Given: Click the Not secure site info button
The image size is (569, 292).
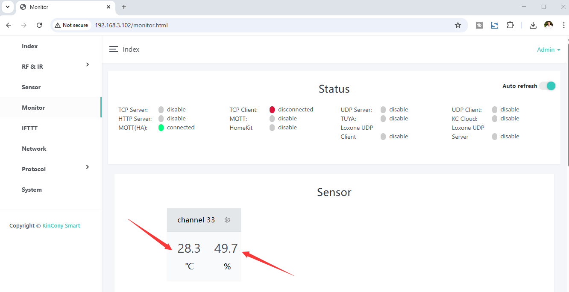Looking at the screenshot, I should click(71, 25).
